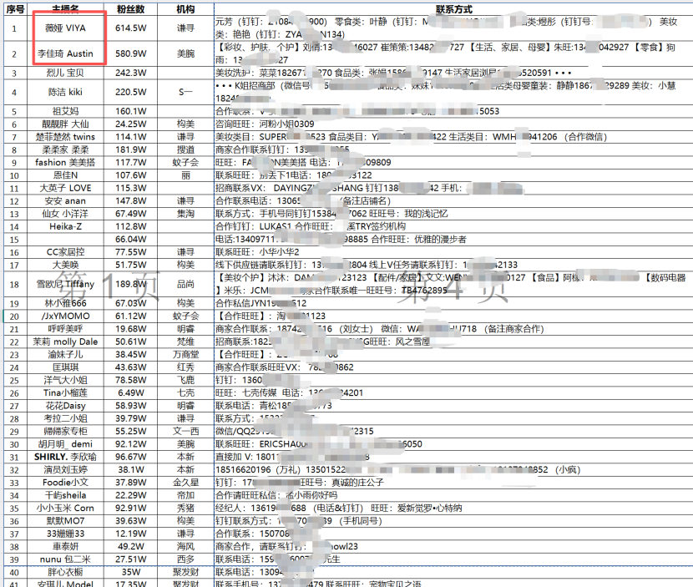Click agency cell 文一西
Viewport: 693px width, 587px height.
coord(185,432)
